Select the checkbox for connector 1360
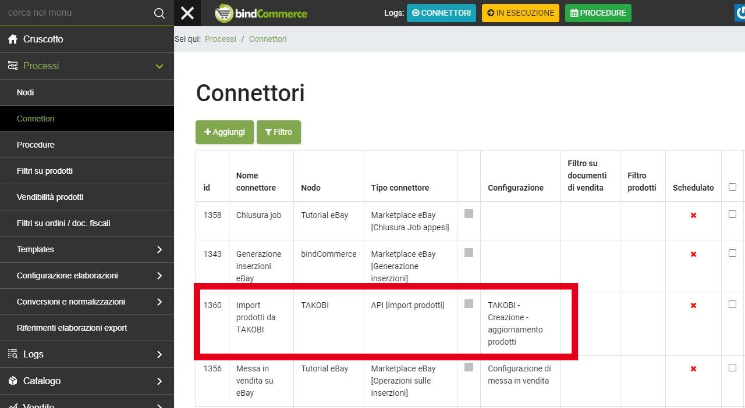Image resolution: width=745 pixels, height=408 pixels. (x=732, y=305)
